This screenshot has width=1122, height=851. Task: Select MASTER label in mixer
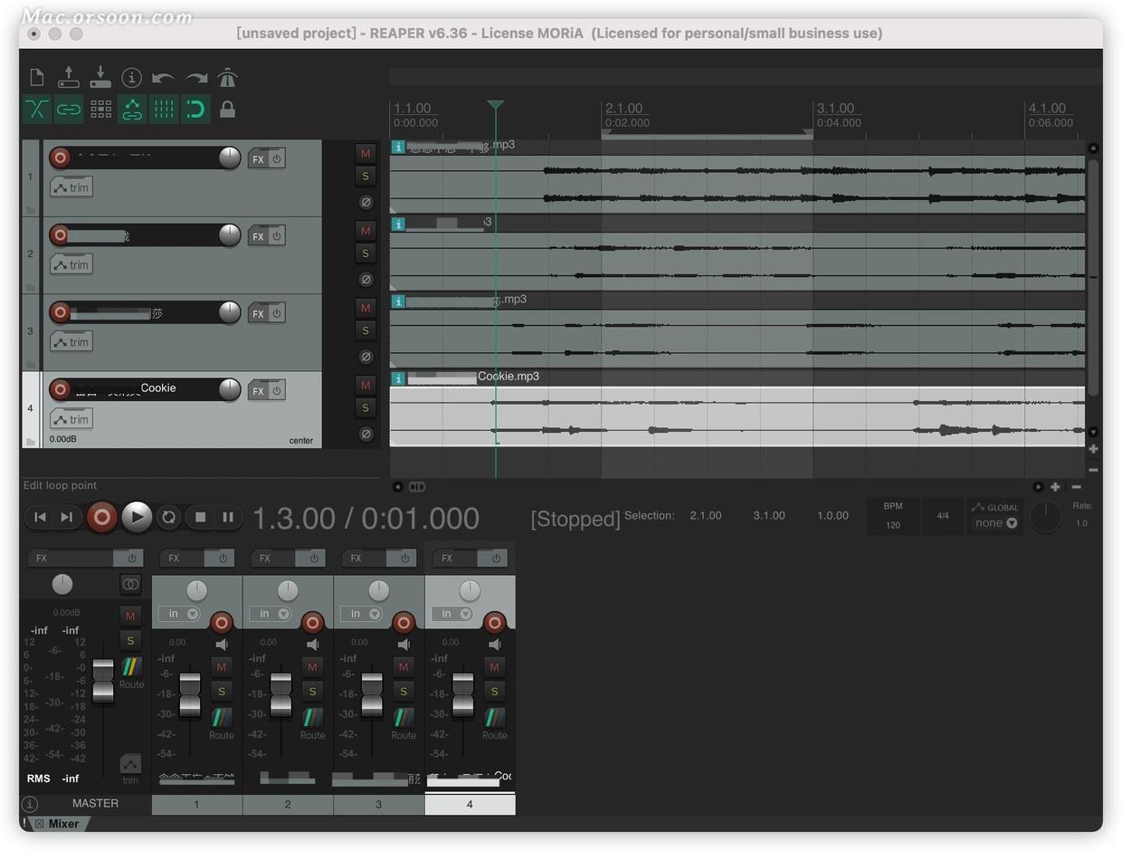click(95, 803)
